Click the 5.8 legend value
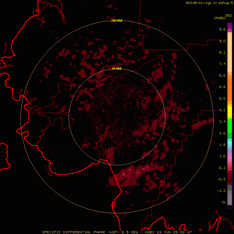This screenshot has height=234, width=234. [x=222, y=87]
